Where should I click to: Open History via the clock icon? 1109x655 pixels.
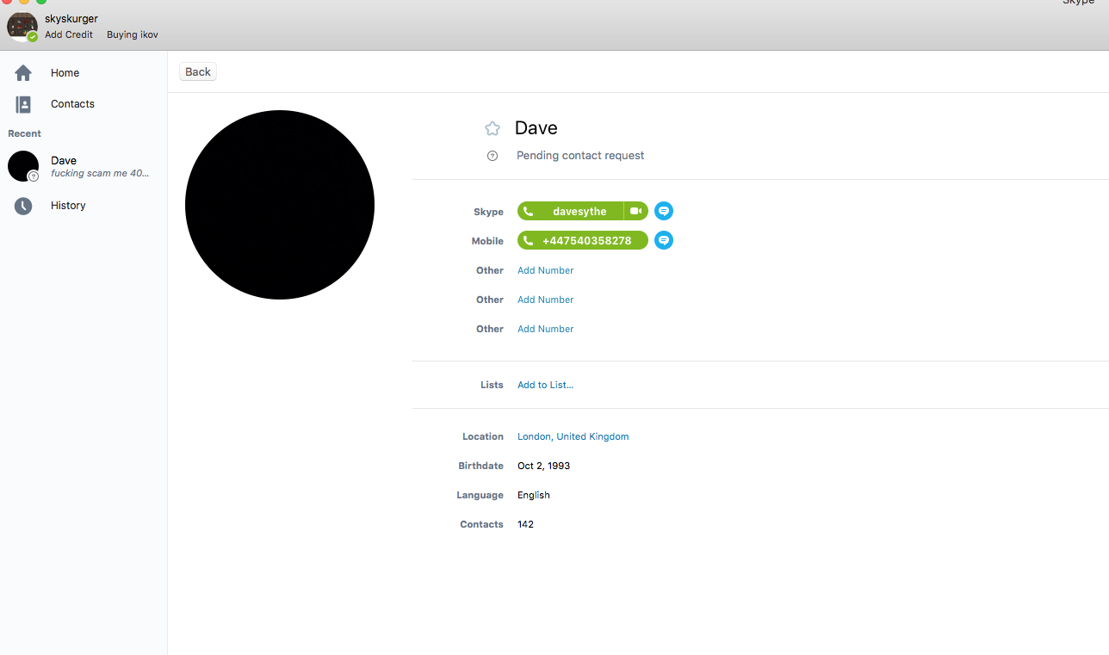coord(23,206)
